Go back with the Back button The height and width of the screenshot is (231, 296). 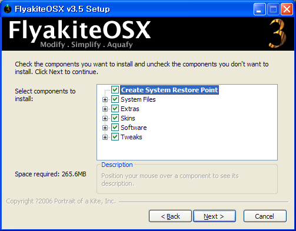point(170,216)
